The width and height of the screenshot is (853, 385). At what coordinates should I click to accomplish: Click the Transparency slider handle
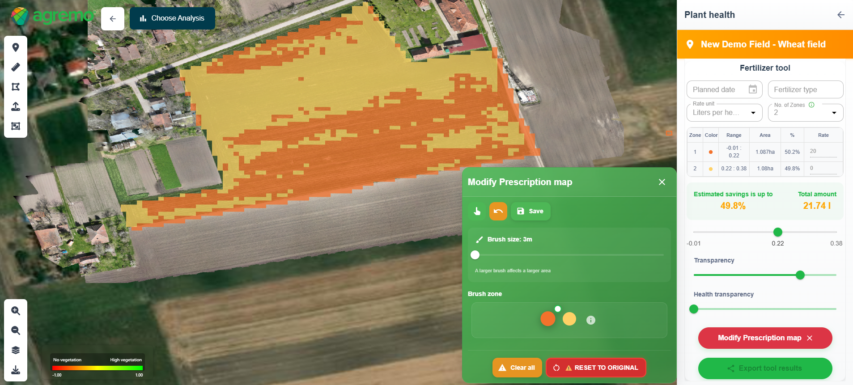800,275
